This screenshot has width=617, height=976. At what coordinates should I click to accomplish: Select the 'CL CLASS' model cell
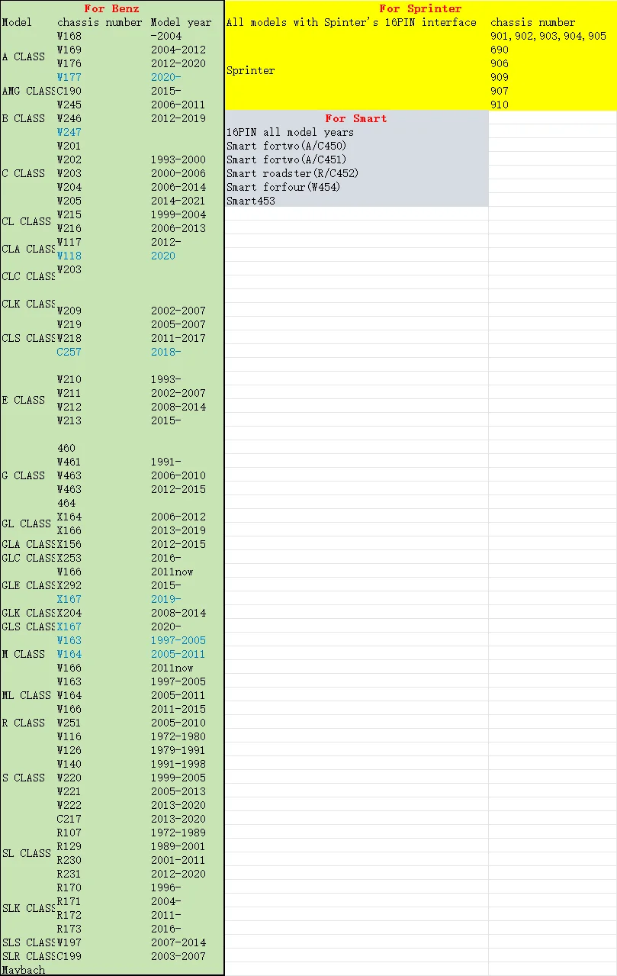click(x=27, y=221)
